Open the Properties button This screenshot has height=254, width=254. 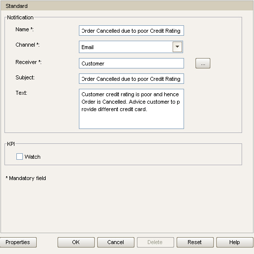pyautogui.click(x=18, y=242)
